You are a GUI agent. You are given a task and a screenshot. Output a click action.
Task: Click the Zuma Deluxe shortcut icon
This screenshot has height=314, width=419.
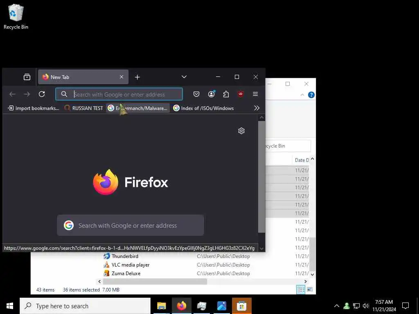107,274
